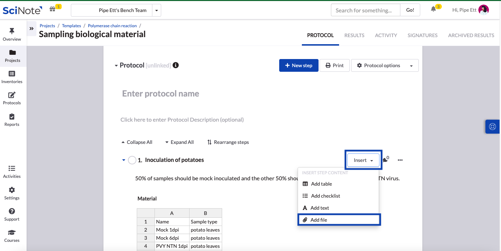
Task: Open the Templates breadcrumb link
Action: point(71,25)
